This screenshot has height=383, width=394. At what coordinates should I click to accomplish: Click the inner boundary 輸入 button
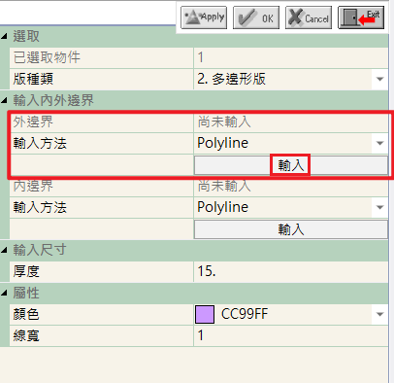[291, 229]
